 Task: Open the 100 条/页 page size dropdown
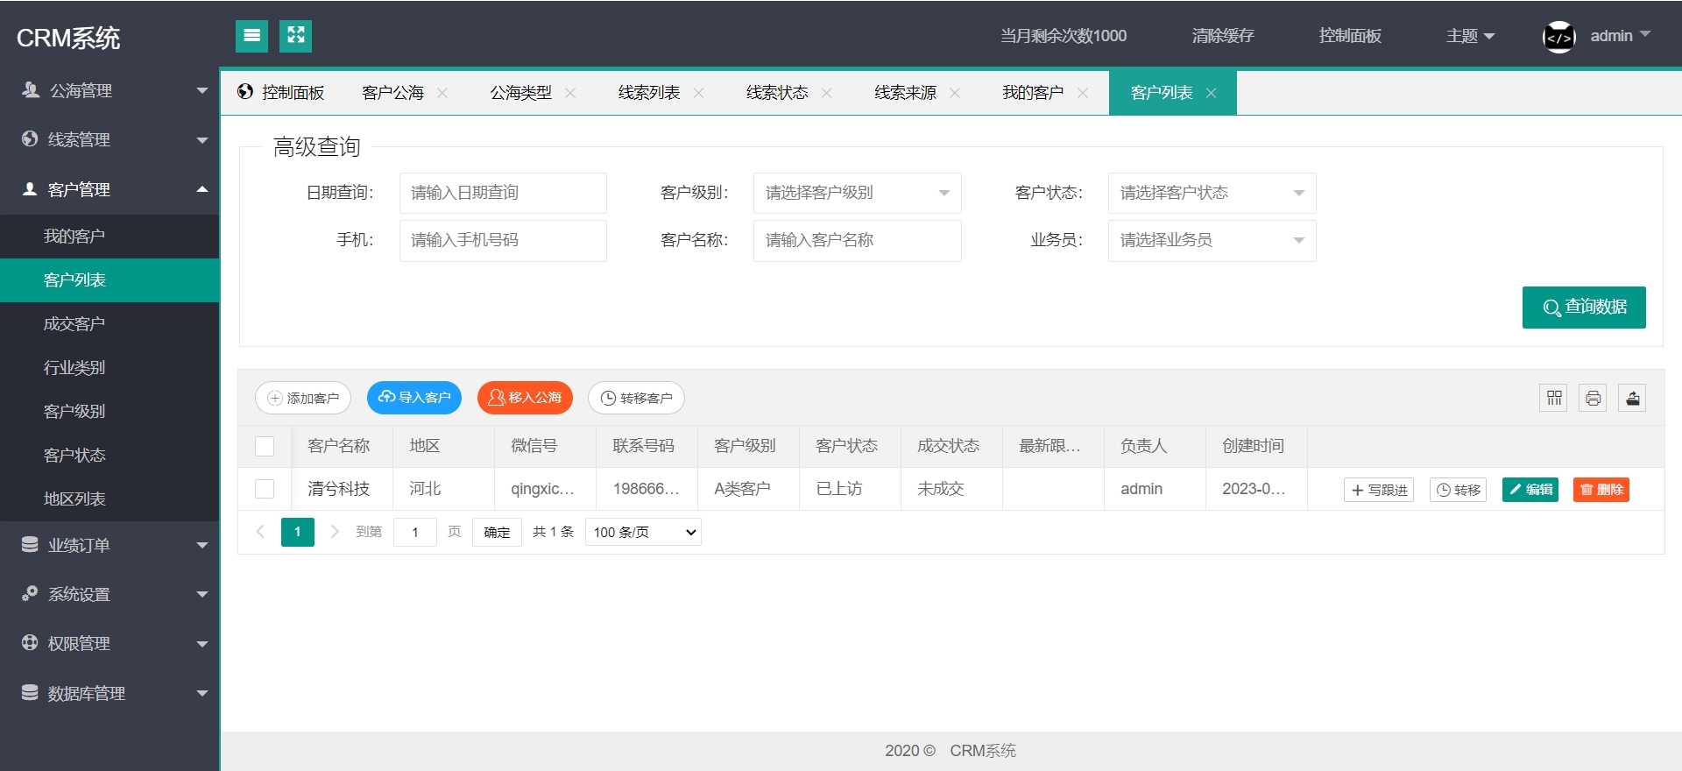pos(643,532)
